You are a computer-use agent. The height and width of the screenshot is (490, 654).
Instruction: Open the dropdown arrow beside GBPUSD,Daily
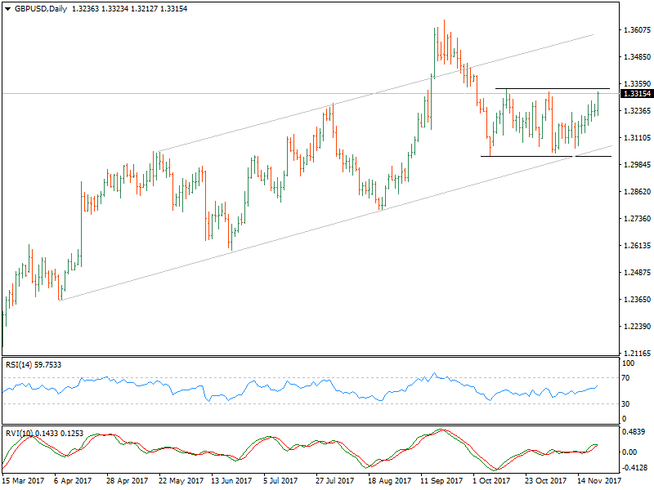[7, 9]
